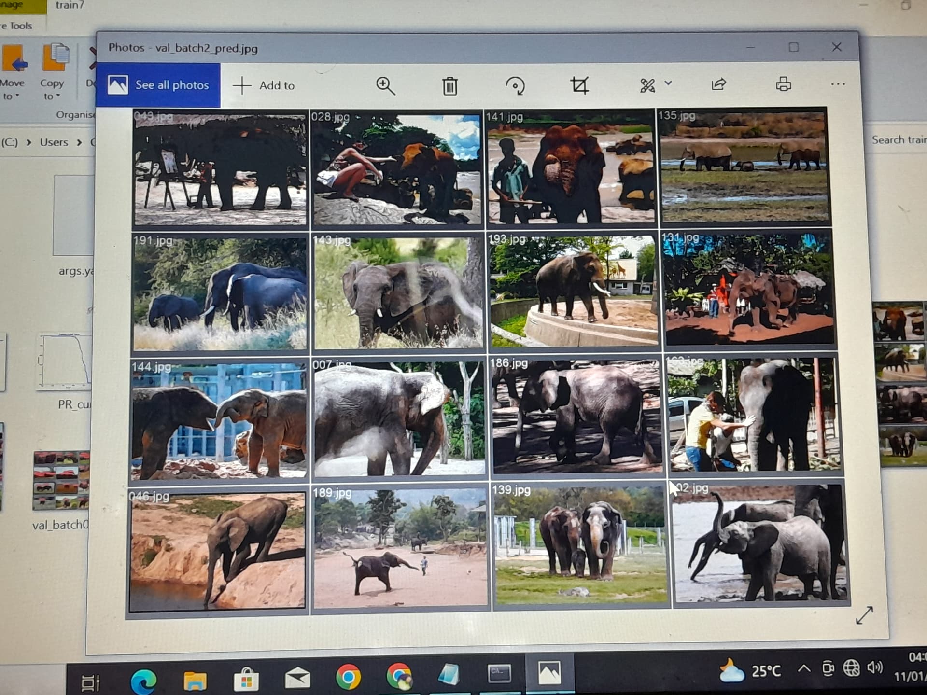Viewport: 927px width, 695px height.
Task: Open the val_batch0 thumbnail in Explorer
Action: click(x=61, y=481)
